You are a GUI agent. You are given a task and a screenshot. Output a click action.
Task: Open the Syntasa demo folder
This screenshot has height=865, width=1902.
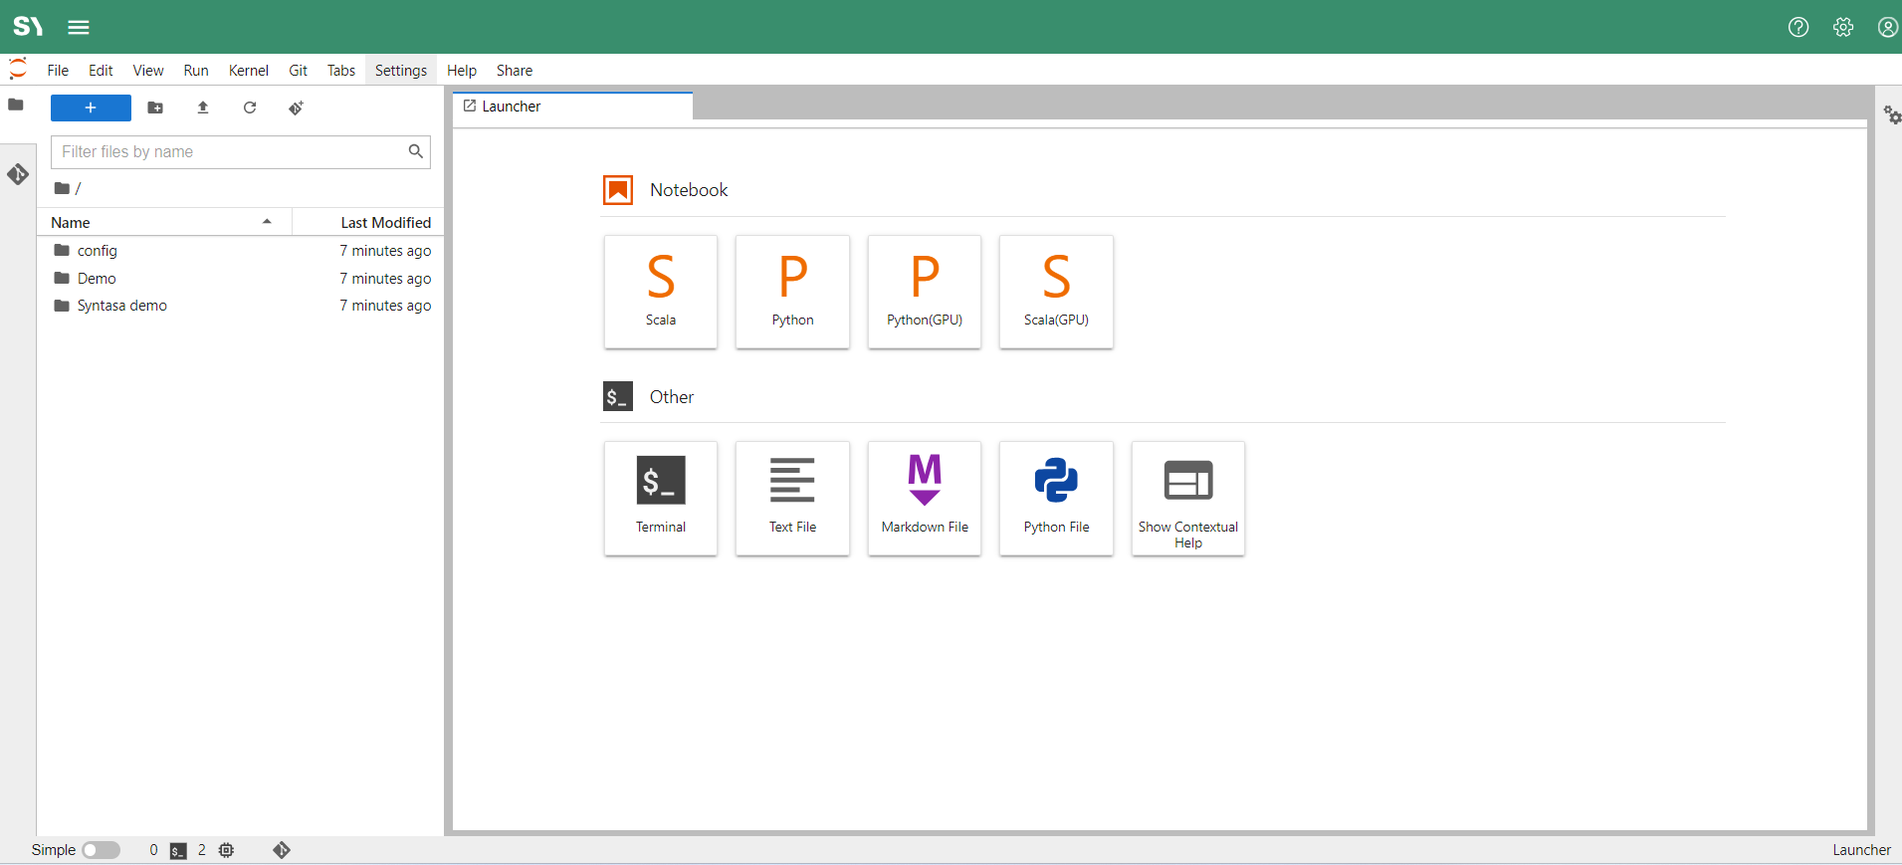click(x=121, y=306)
